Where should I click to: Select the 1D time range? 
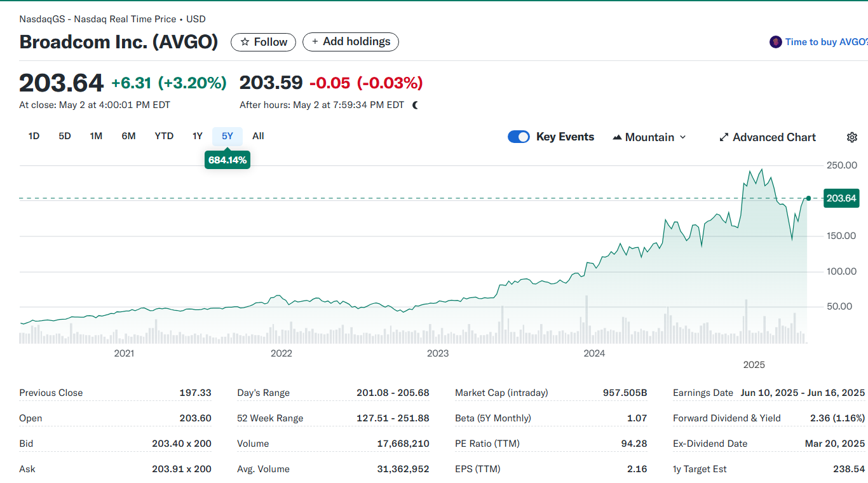34,136
